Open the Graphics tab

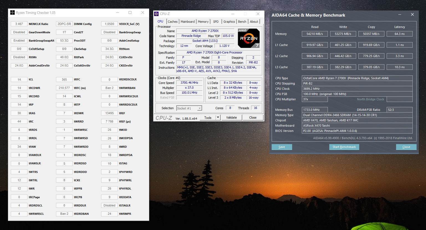pos(229,22)
